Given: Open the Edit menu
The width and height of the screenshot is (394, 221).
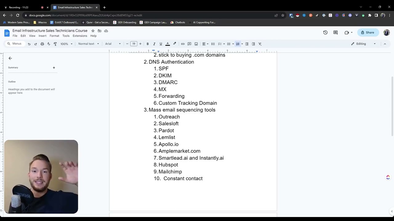Looking at the screenshot, I should tap(23, 36).
